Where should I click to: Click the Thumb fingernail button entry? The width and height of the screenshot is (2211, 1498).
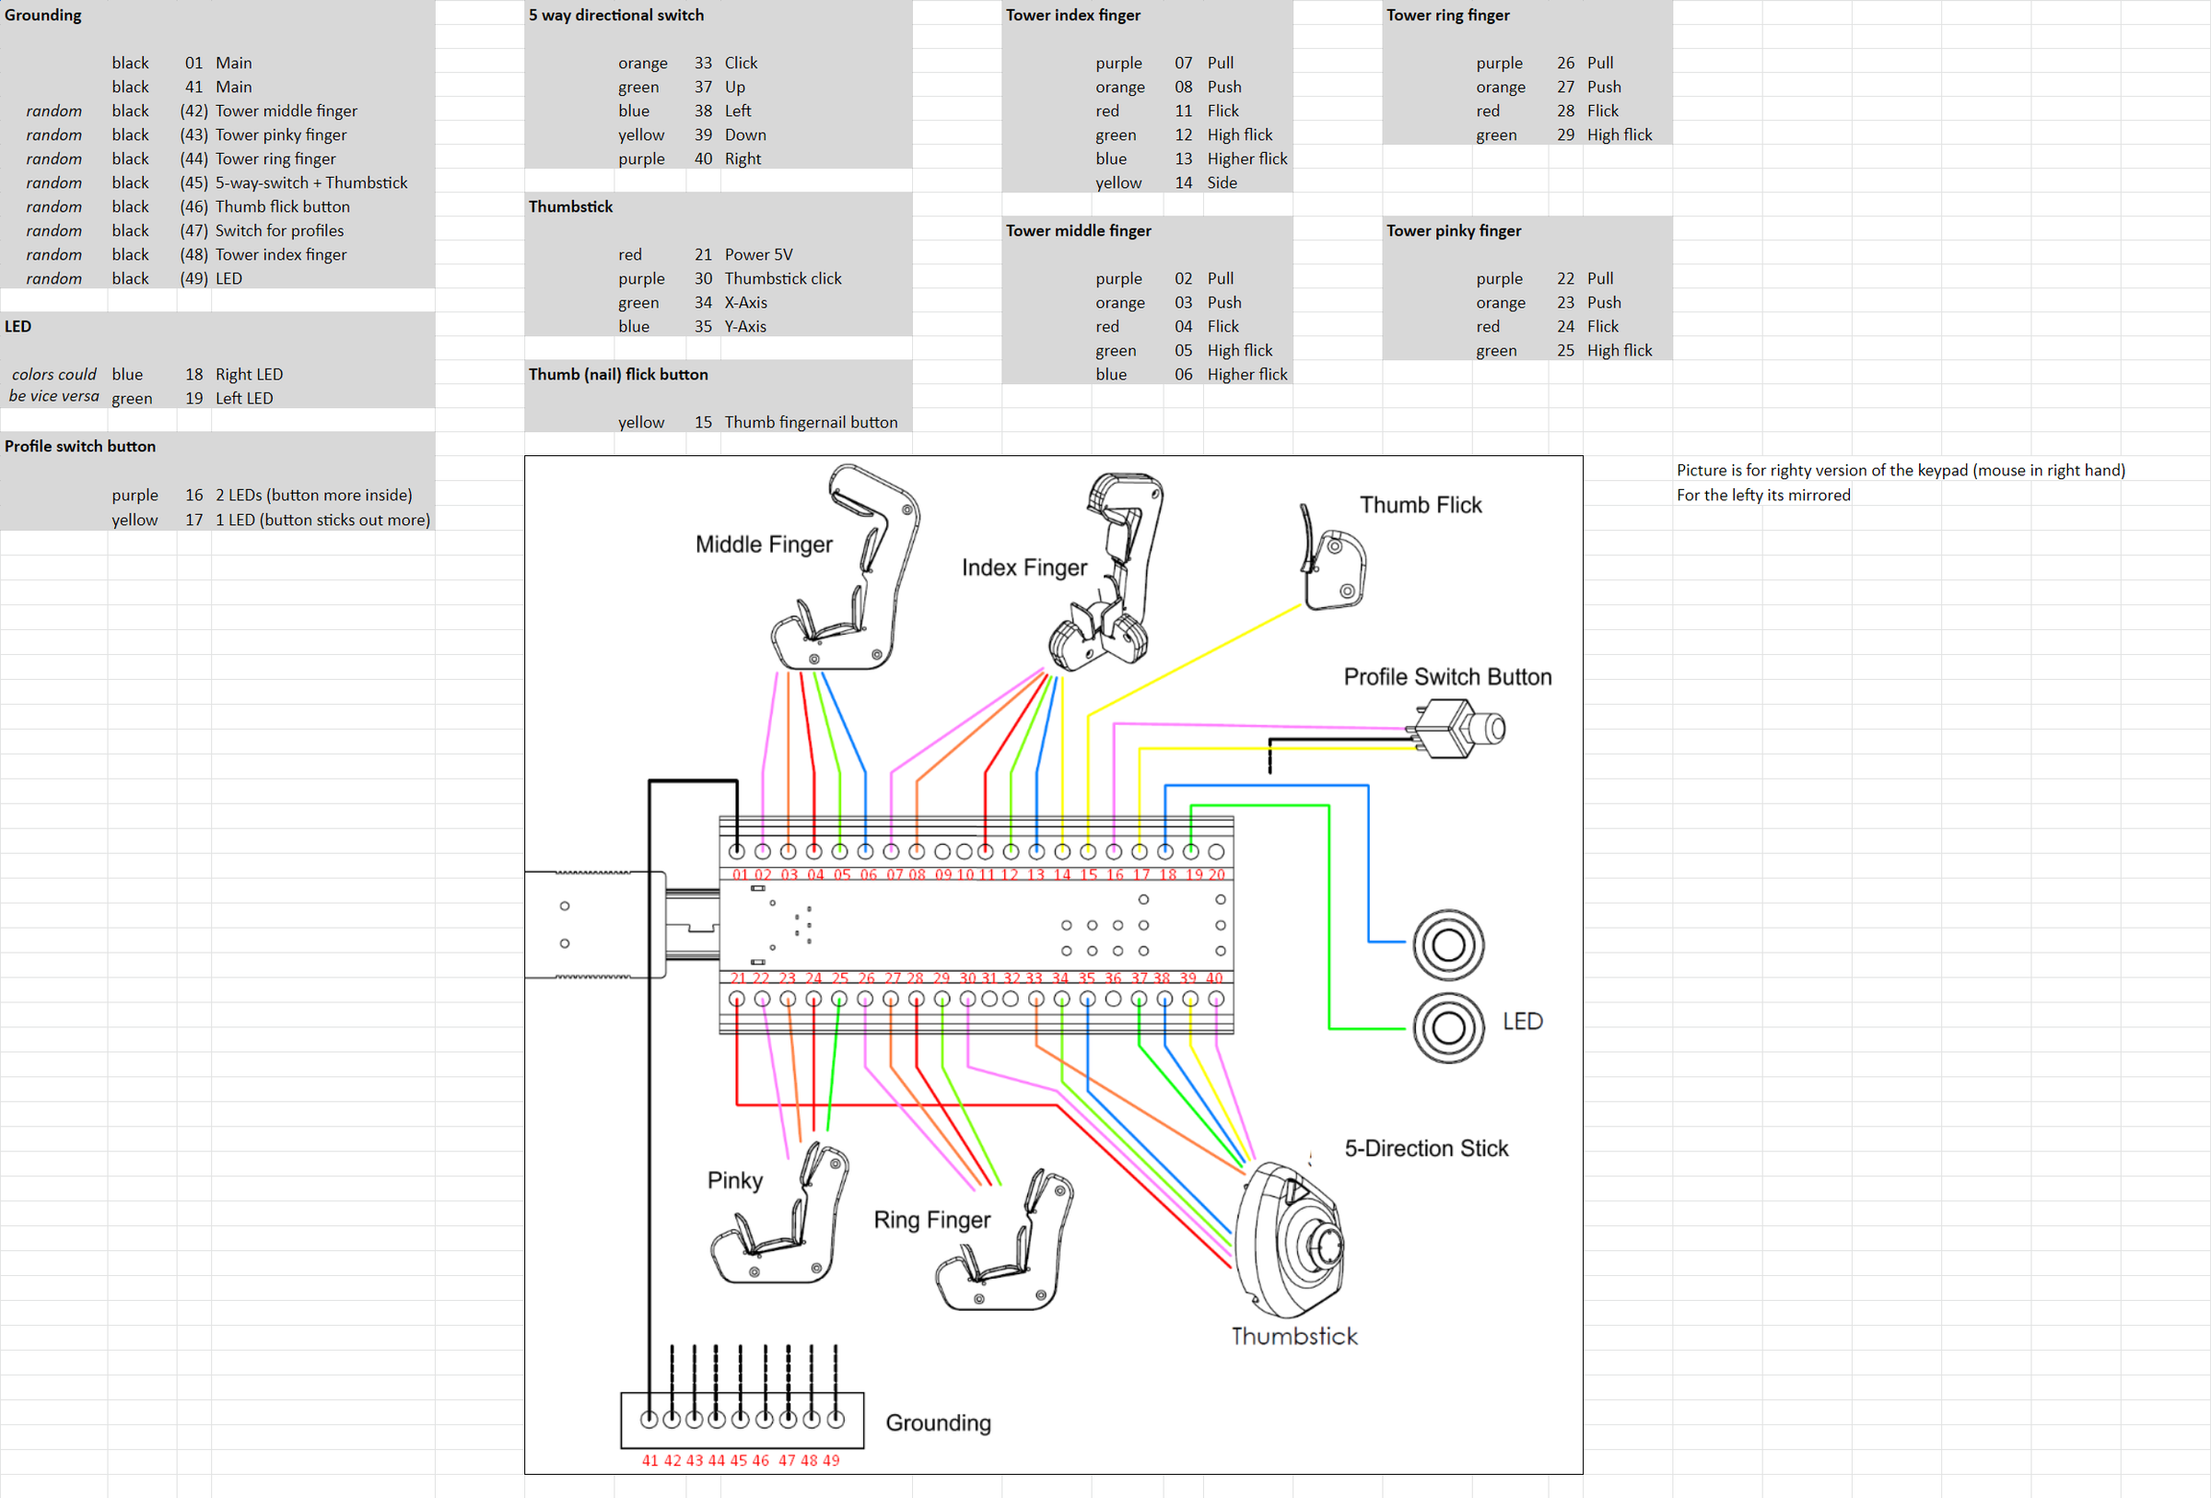click(811, 421)
